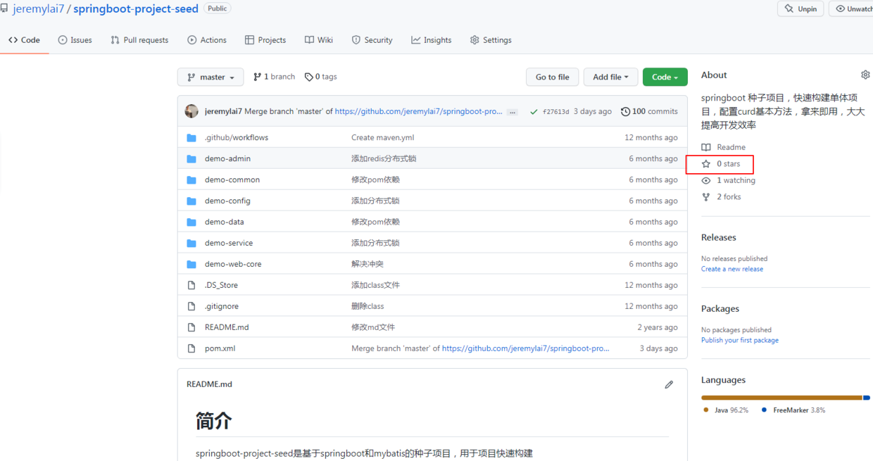Toggle the Unwatch button

point(851,9)
